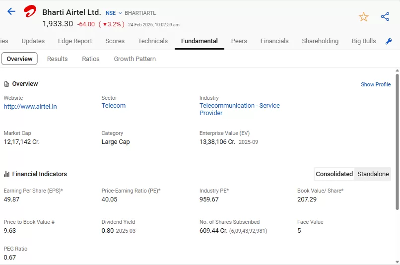Click the price change -64.00
The width and height of the screenshot is (400, 265).
(x=86, y=24)
